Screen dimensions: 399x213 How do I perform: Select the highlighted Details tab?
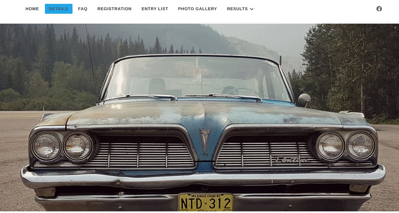pyautogui.click(x=59, y=9)
